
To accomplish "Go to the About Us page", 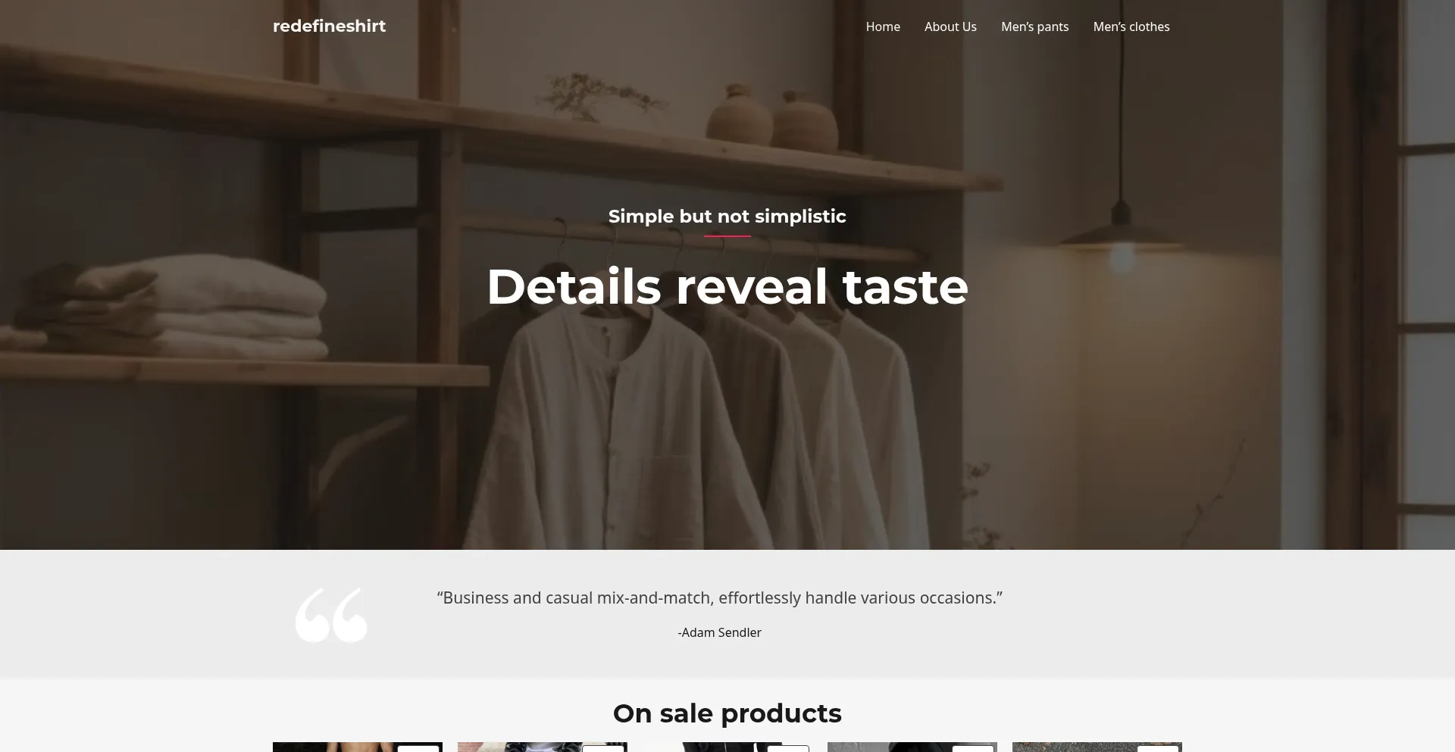I will [x=950, y=27].
